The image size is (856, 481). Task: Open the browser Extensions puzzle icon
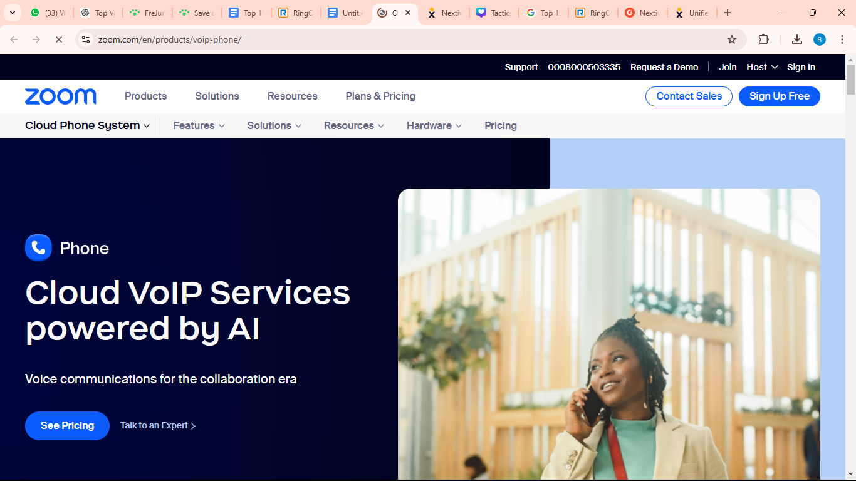(x=763, y=39)
